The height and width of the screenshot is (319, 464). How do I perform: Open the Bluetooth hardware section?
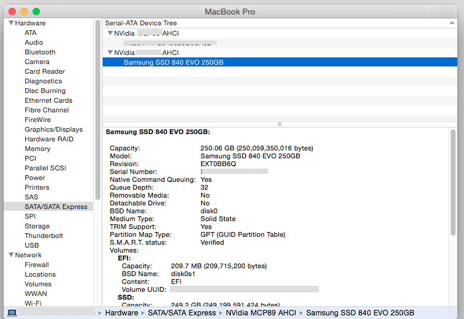40,52
